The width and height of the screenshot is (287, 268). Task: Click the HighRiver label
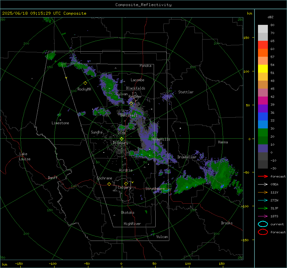tap(132, 224)
